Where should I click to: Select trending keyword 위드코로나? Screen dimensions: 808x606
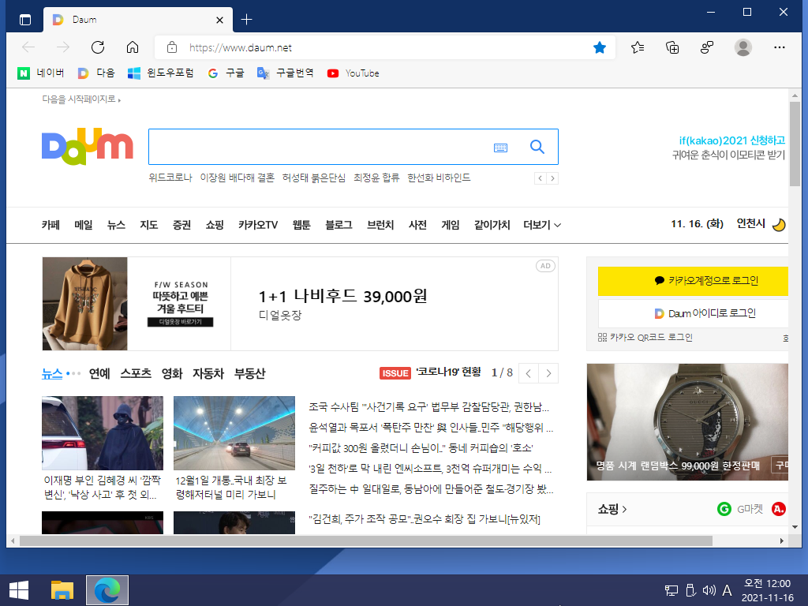pyautogui.click(x=170, y=178)
